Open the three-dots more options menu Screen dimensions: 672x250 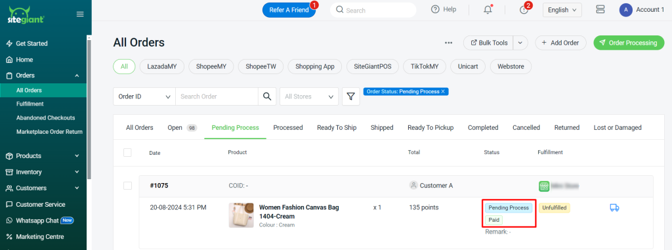(x=448, y=43)
